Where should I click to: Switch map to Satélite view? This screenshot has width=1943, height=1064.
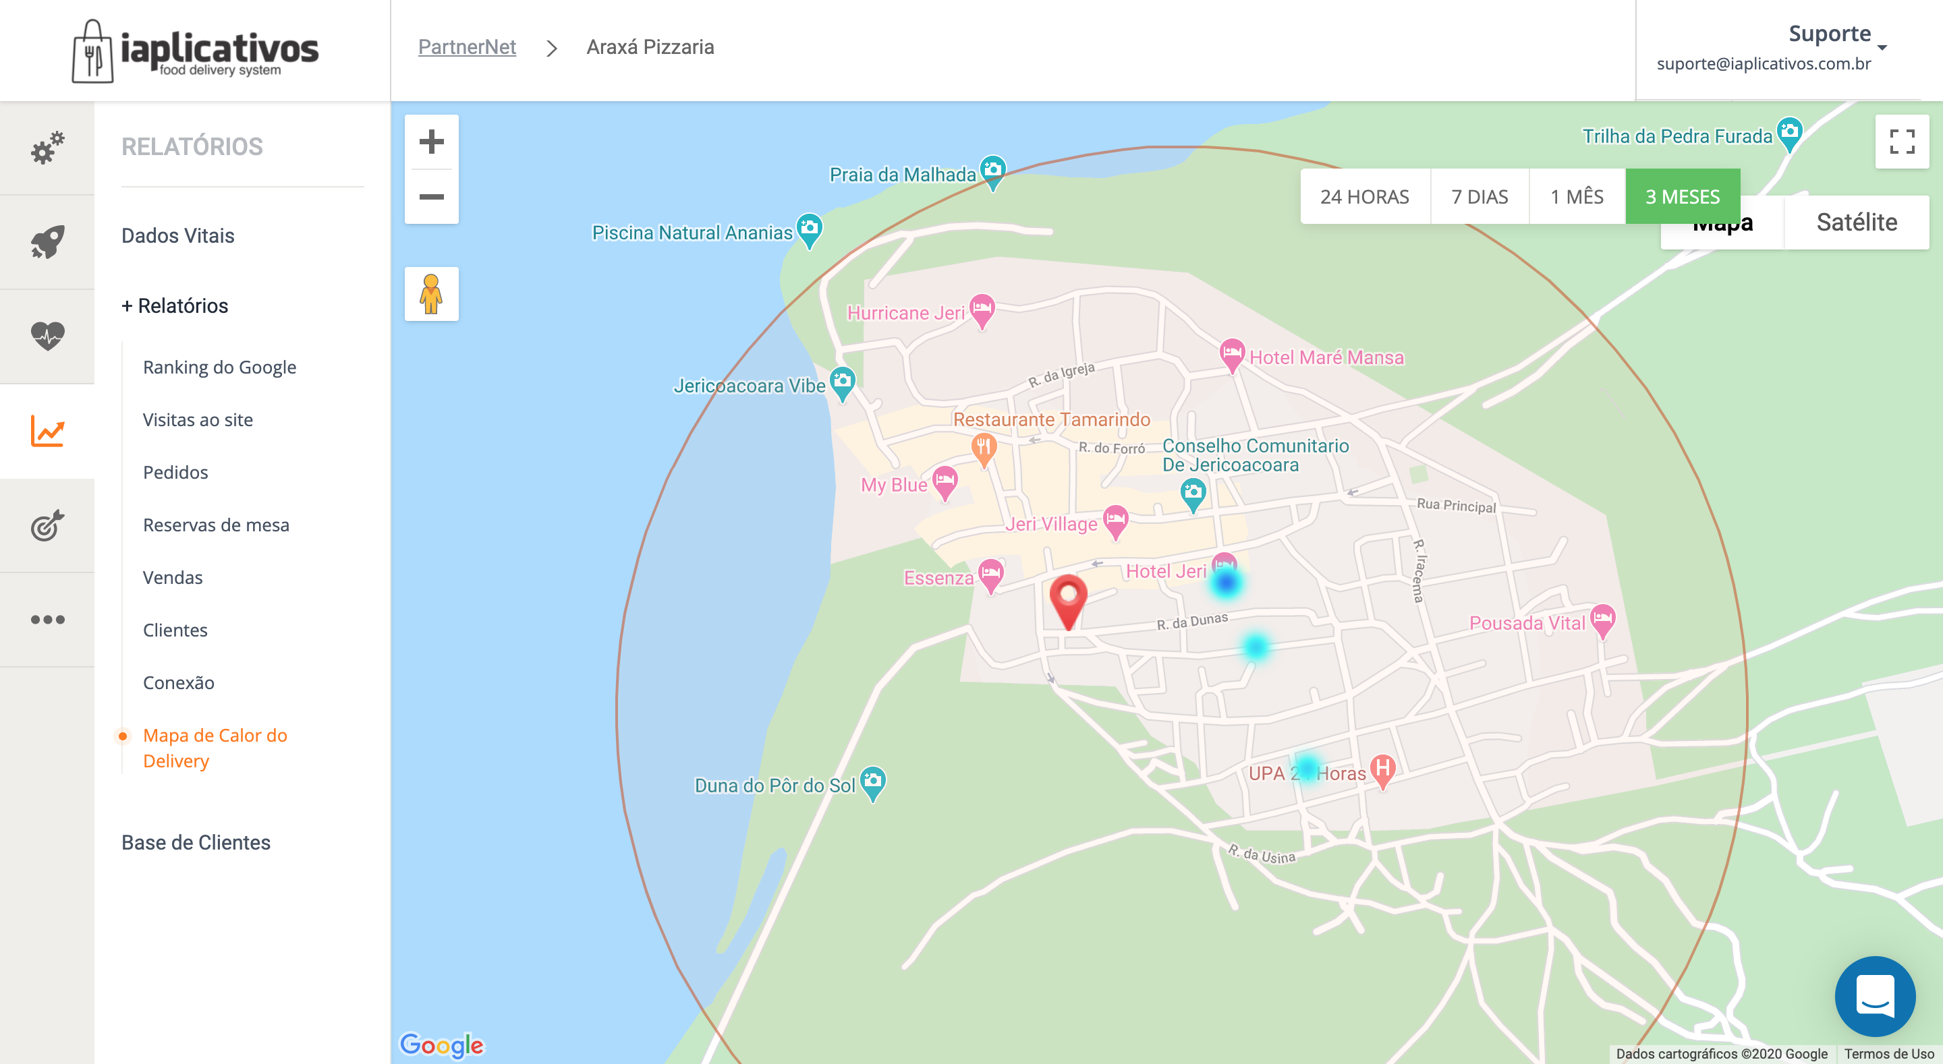(1856, 223)
